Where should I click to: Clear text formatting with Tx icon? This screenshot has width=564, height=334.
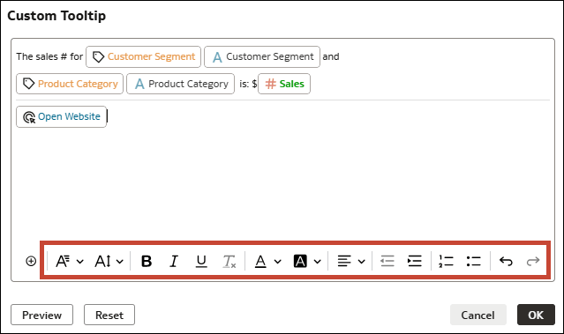point(229,261)
